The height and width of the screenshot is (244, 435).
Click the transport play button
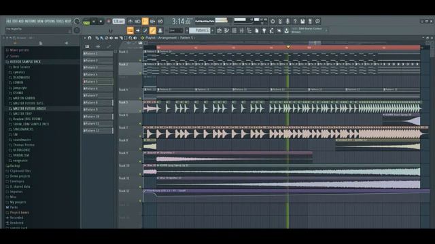click(94, 21)
